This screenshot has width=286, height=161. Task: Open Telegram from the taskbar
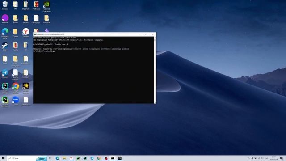[x=92, y=158]
